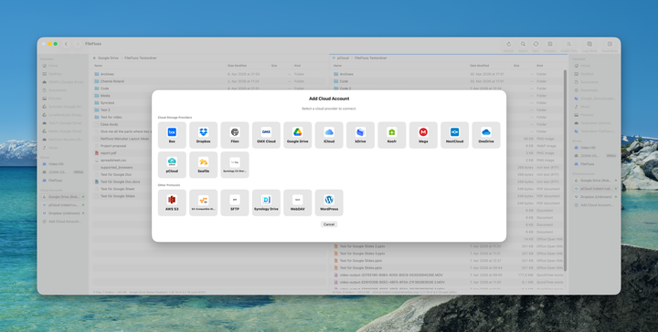
Task: Pick the Synology C2 storage tile
Action: coord(235,164)
